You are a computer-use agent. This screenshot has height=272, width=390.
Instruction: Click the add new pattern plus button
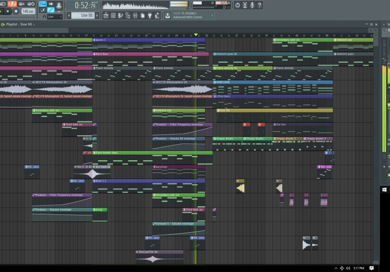[97, 15]
